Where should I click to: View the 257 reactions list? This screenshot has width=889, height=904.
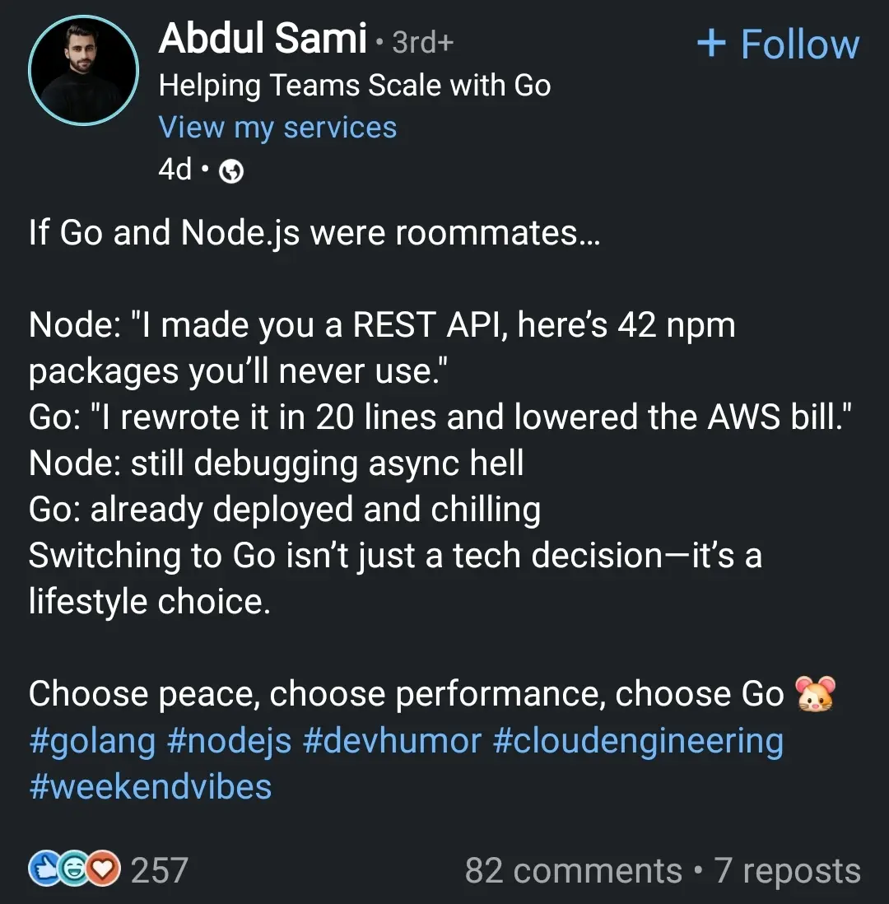click(x=159, y=870)
